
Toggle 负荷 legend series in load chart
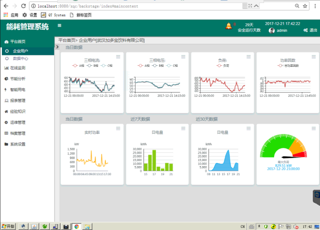coord(223,65)
